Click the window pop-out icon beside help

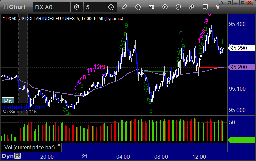coord(229,2)
